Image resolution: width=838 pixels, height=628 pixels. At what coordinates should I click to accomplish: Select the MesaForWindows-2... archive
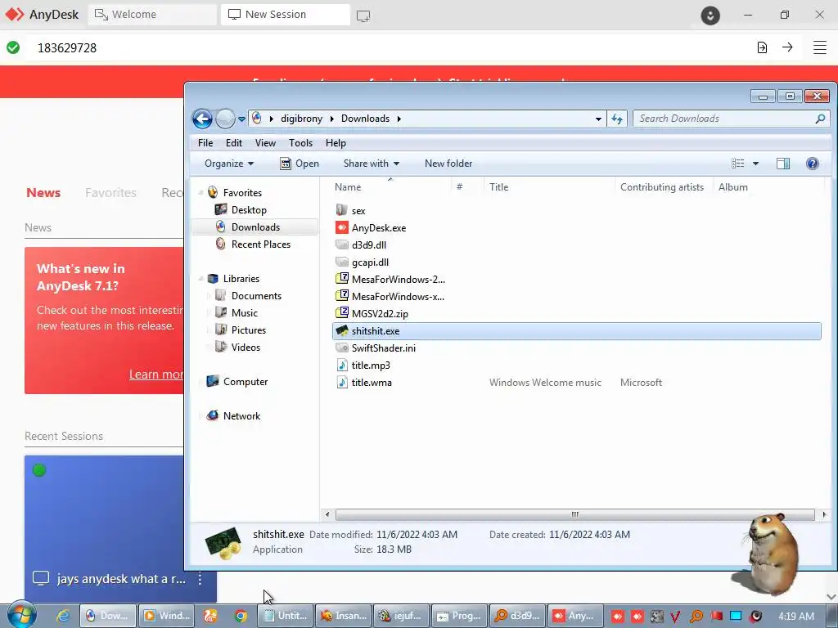point(399,279)
